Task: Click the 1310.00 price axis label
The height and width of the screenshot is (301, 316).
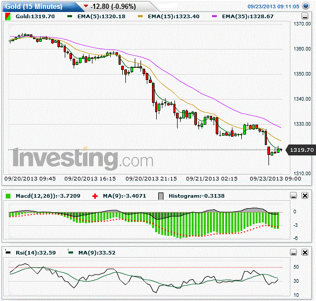Action: coord(302,173)
